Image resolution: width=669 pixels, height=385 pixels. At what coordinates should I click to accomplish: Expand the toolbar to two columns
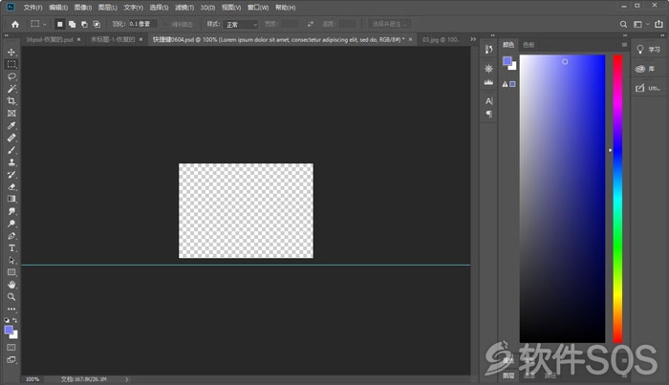(7, 35)
